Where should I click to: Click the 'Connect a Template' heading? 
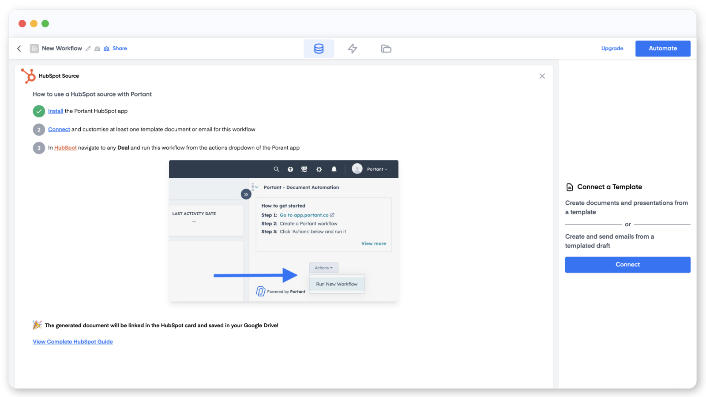coord(609,187)
